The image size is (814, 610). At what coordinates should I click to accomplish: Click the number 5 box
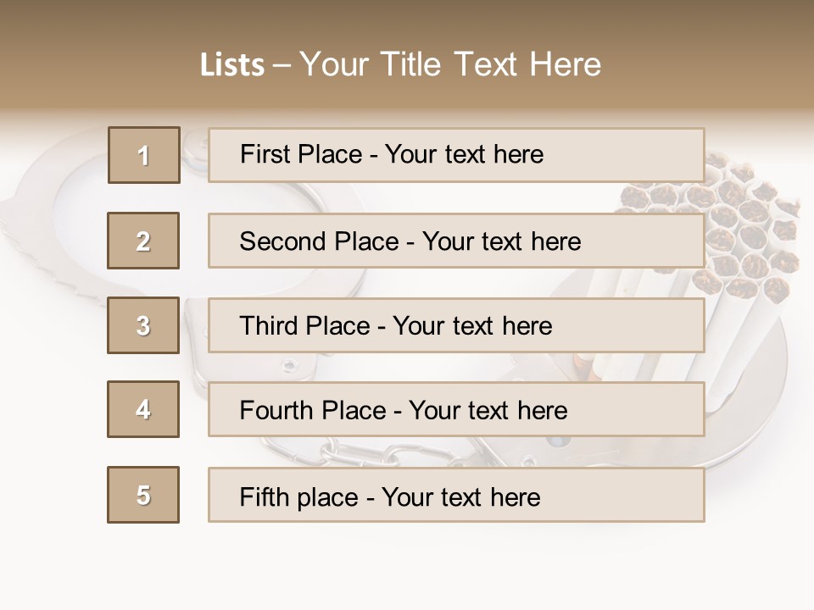point(143,495)
